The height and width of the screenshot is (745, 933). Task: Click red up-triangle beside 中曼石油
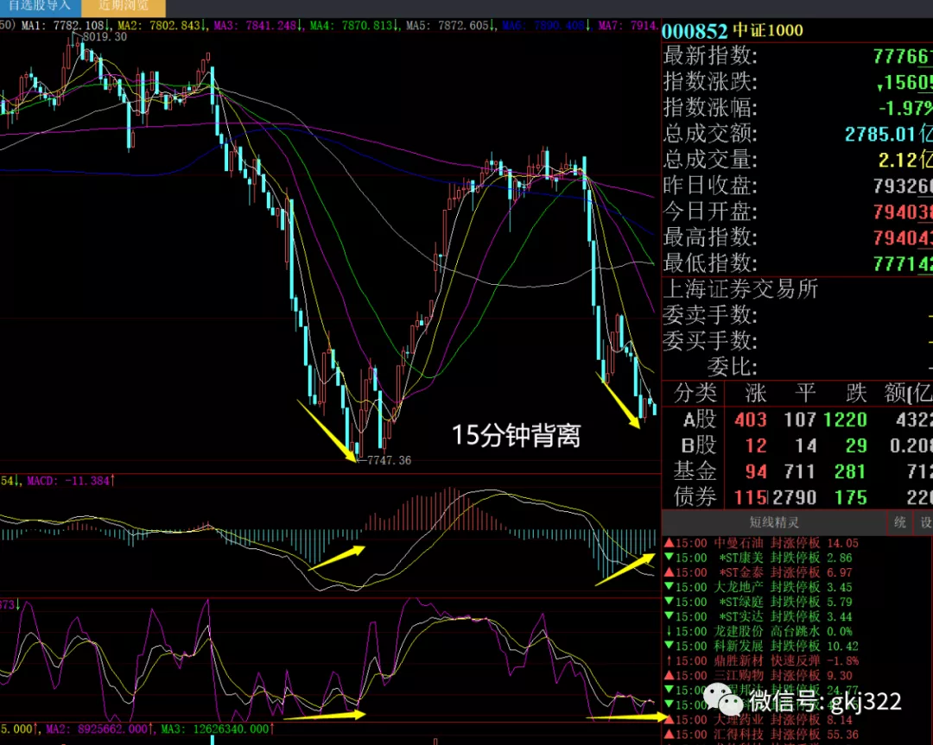pyautogui.click(x=668, y=543)
